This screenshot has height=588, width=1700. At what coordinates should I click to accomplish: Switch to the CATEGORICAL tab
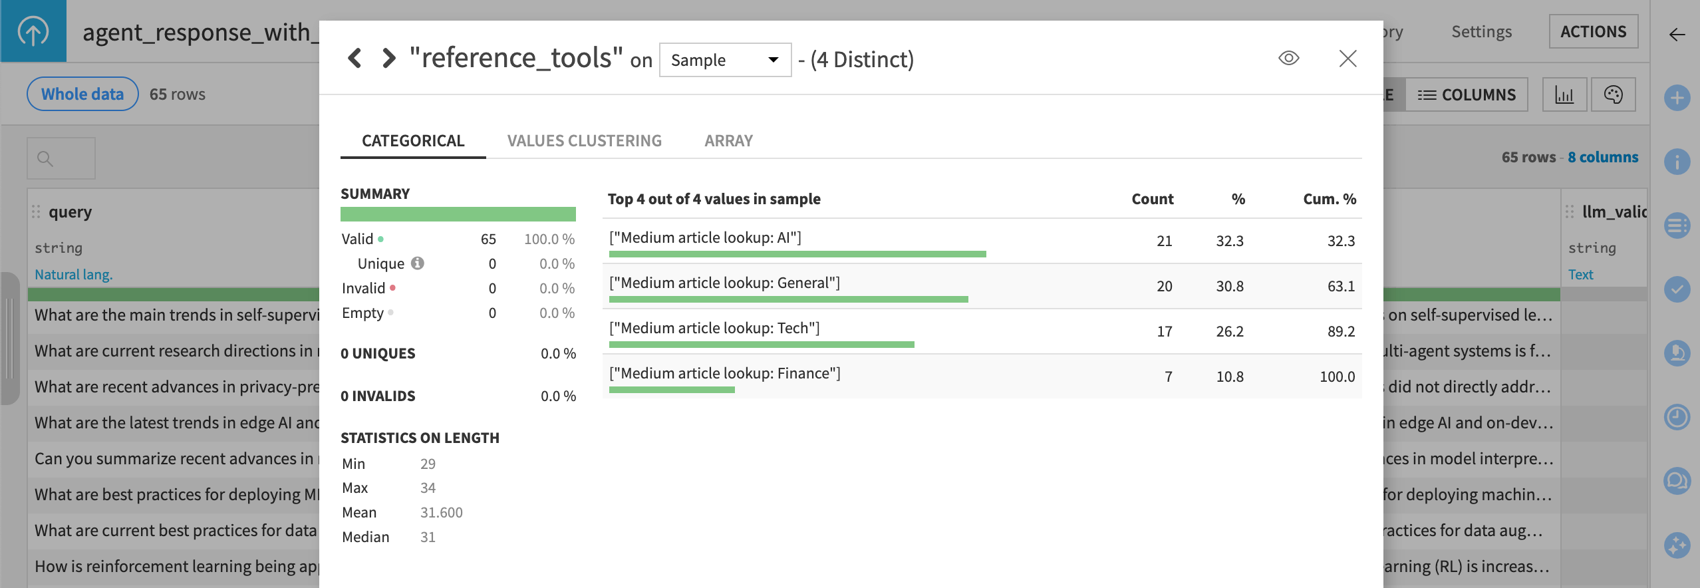click(413, 141)
